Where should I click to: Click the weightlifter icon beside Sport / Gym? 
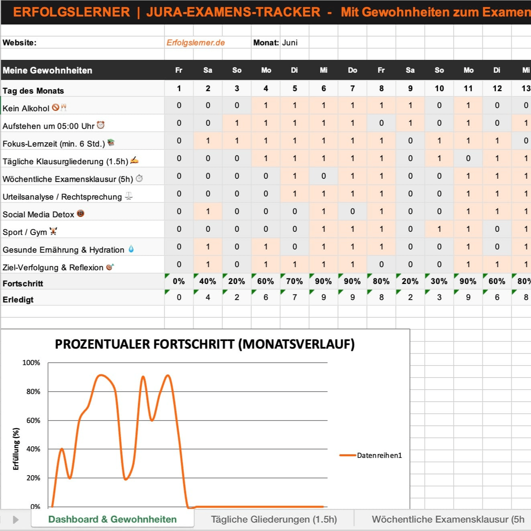[53, 231]
